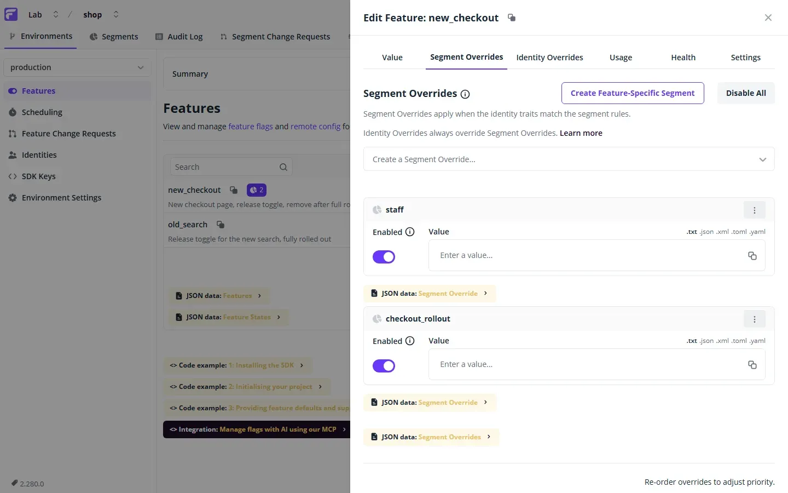Click the search magnifier icon
This screenshot has height=493, width=788.
coord(283,167)
